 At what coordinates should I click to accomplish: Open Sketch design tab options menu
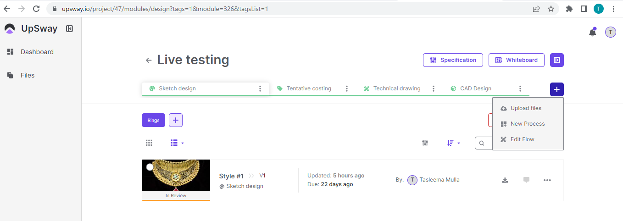coord(260,88)
